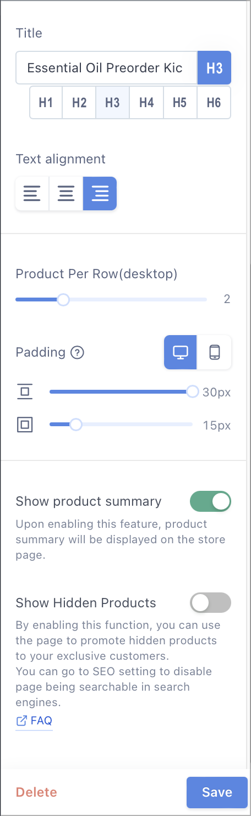Click the Title text input field
The width and height of the screenshot is (251, 816).
[106, 68]
